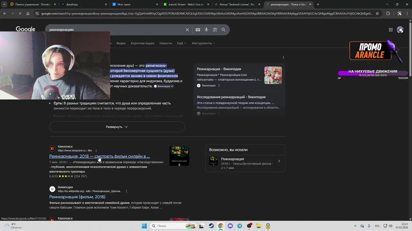Click the Chrome taskbar icon
The image size is (412, 231).
(220, 226)
